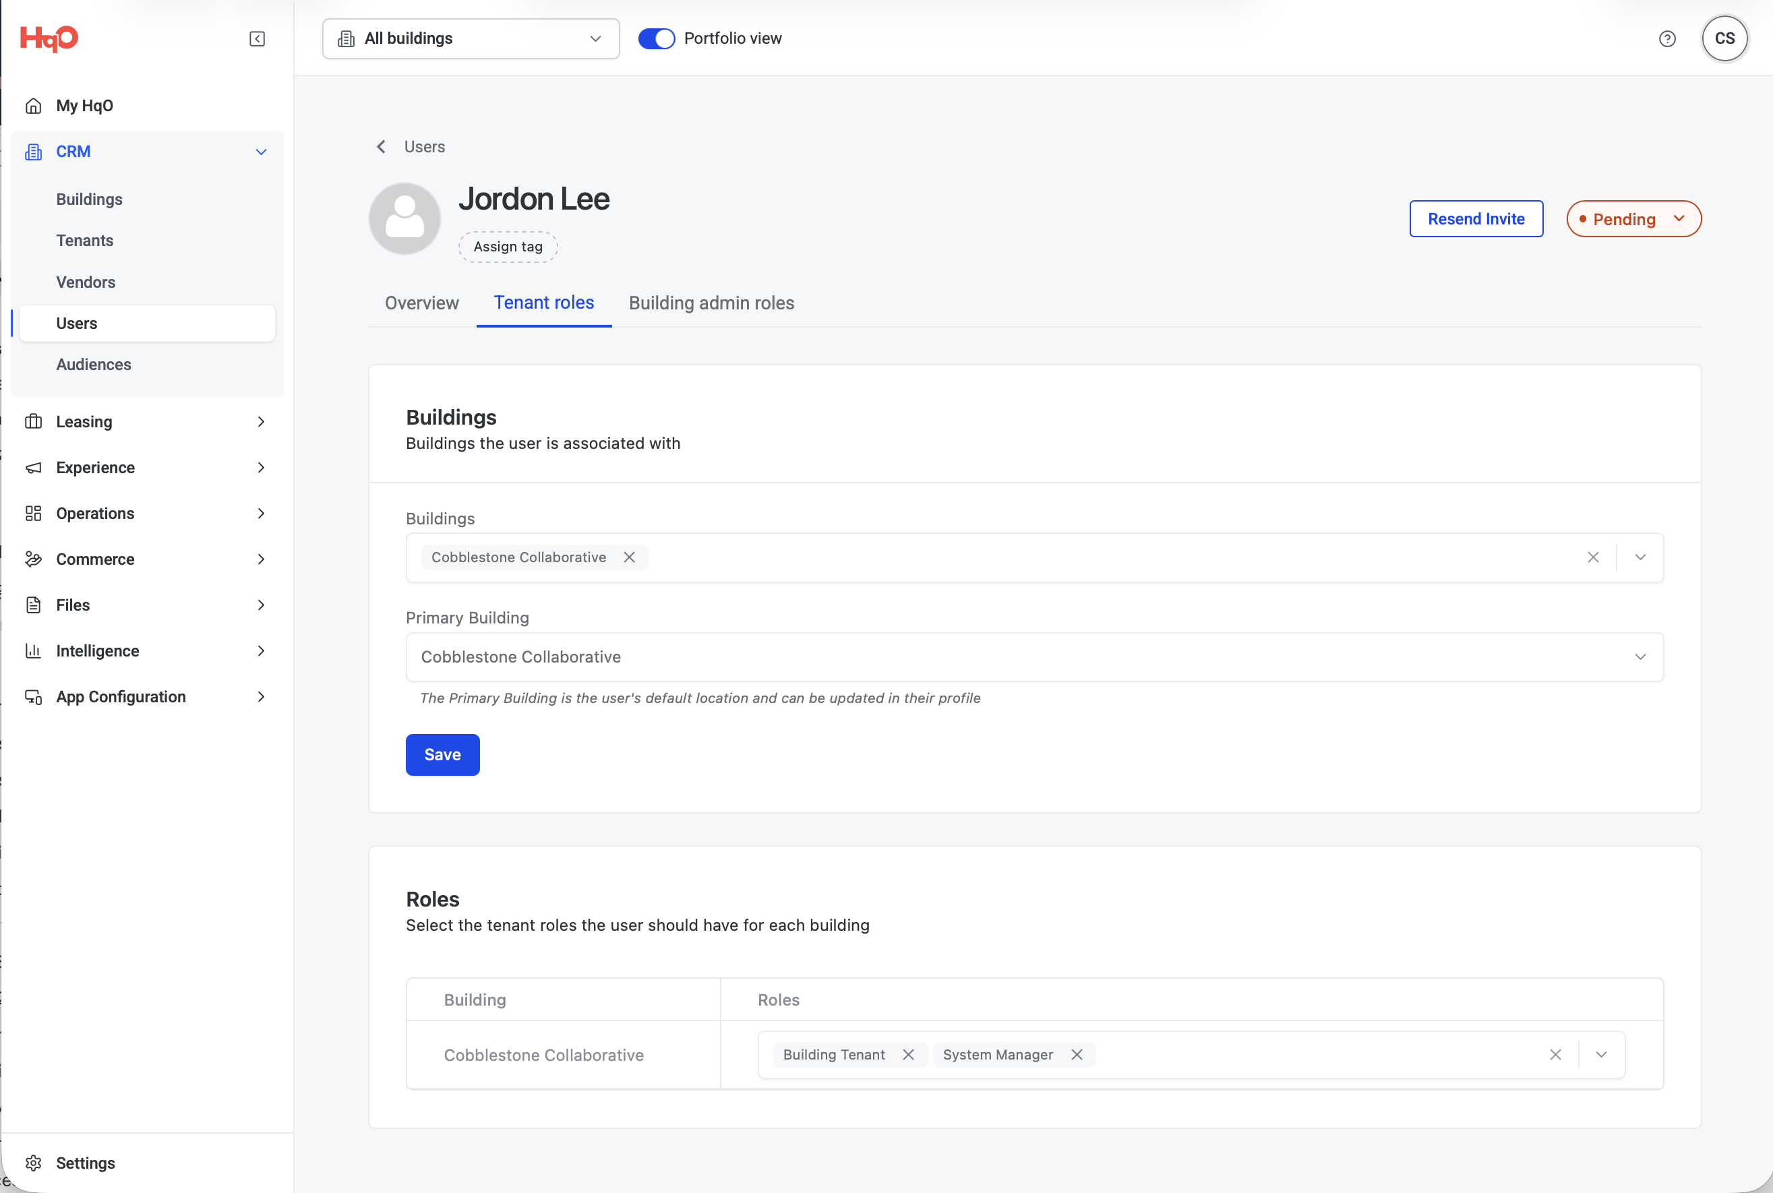Expand the Intelligence menu chevron
This screenshot has width=1773, height=1193.
261,650
